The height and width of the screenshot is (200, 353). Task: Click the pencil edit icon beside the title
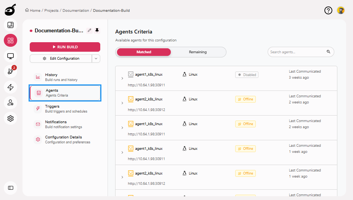click(x=89, y=30)
